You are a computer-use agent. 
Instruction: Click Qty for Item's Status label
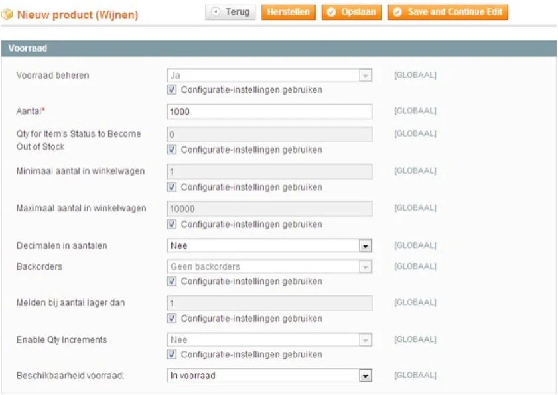[x=79, y=140]
